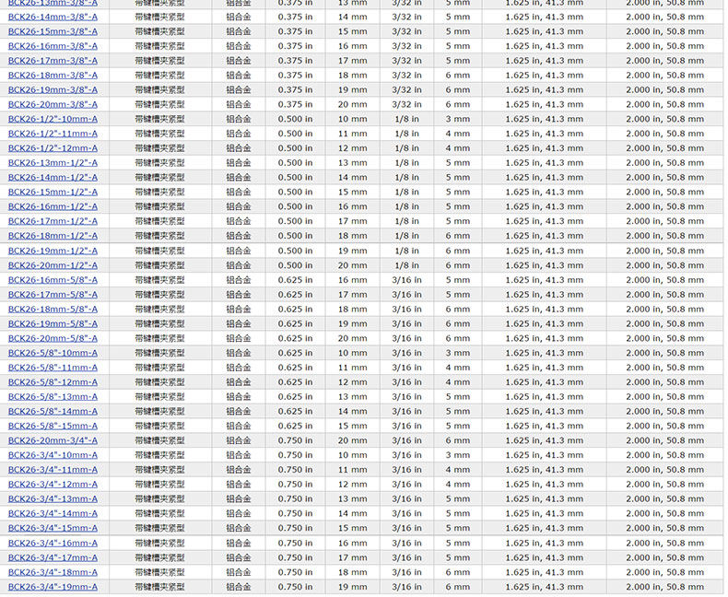Click the BCK26-16mm-3/8"-A part number
728x597 pixels.
53,46
